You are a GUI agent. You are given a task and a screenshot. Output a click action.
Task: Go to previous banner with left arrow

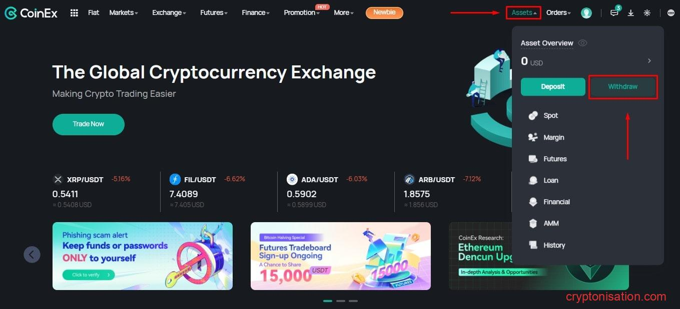tap(32, 255)
